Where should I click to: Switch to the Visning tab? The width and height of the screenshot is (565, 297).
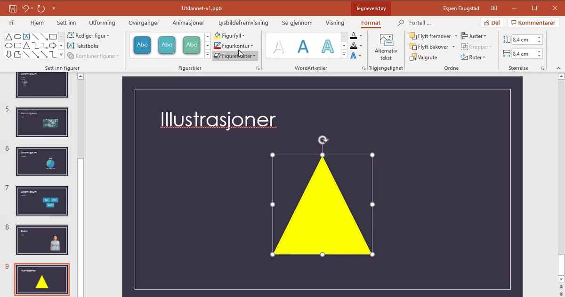coord(335,23)
